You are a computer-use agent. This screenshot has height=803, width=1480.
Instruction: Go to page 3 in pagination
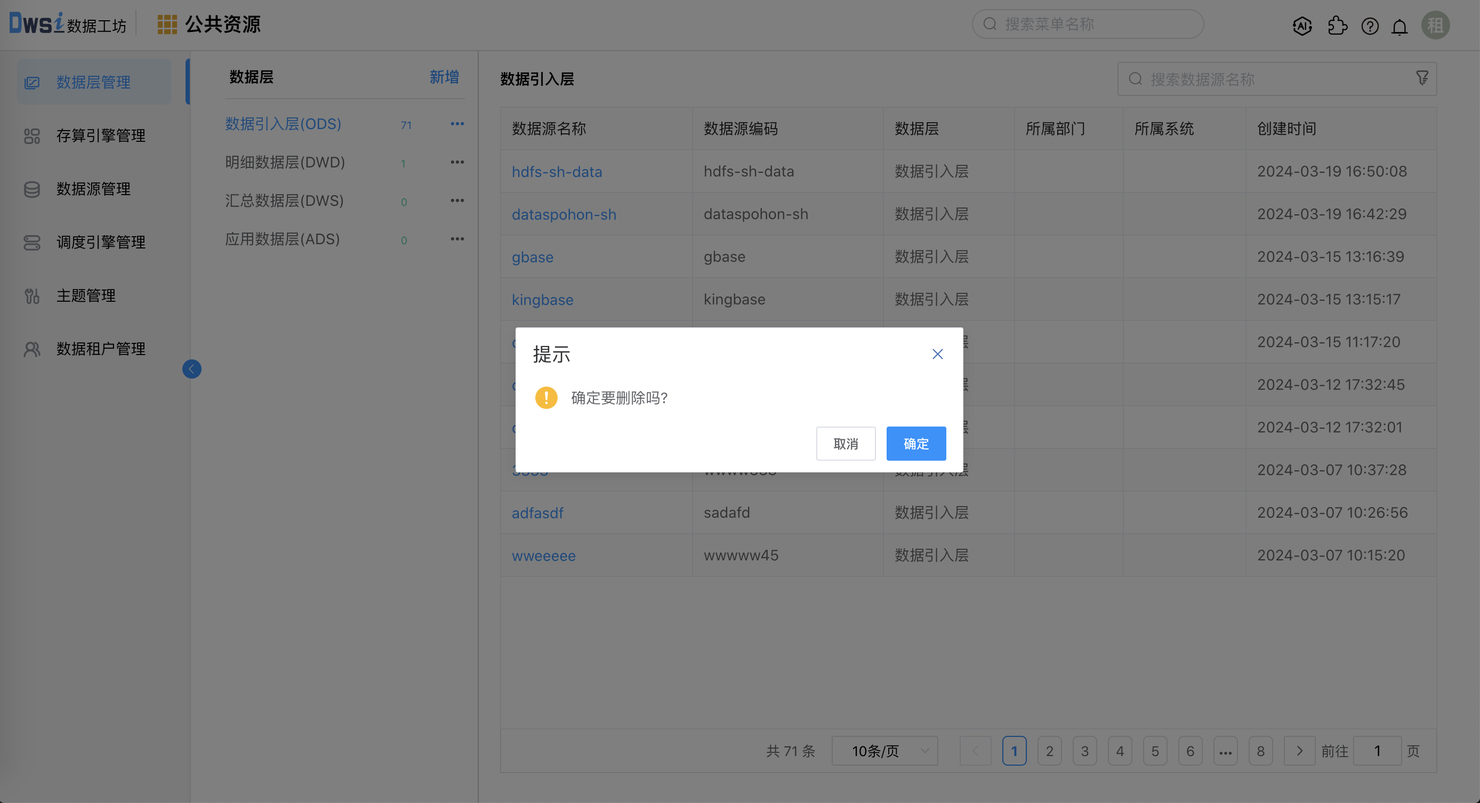pos(1084,751)
